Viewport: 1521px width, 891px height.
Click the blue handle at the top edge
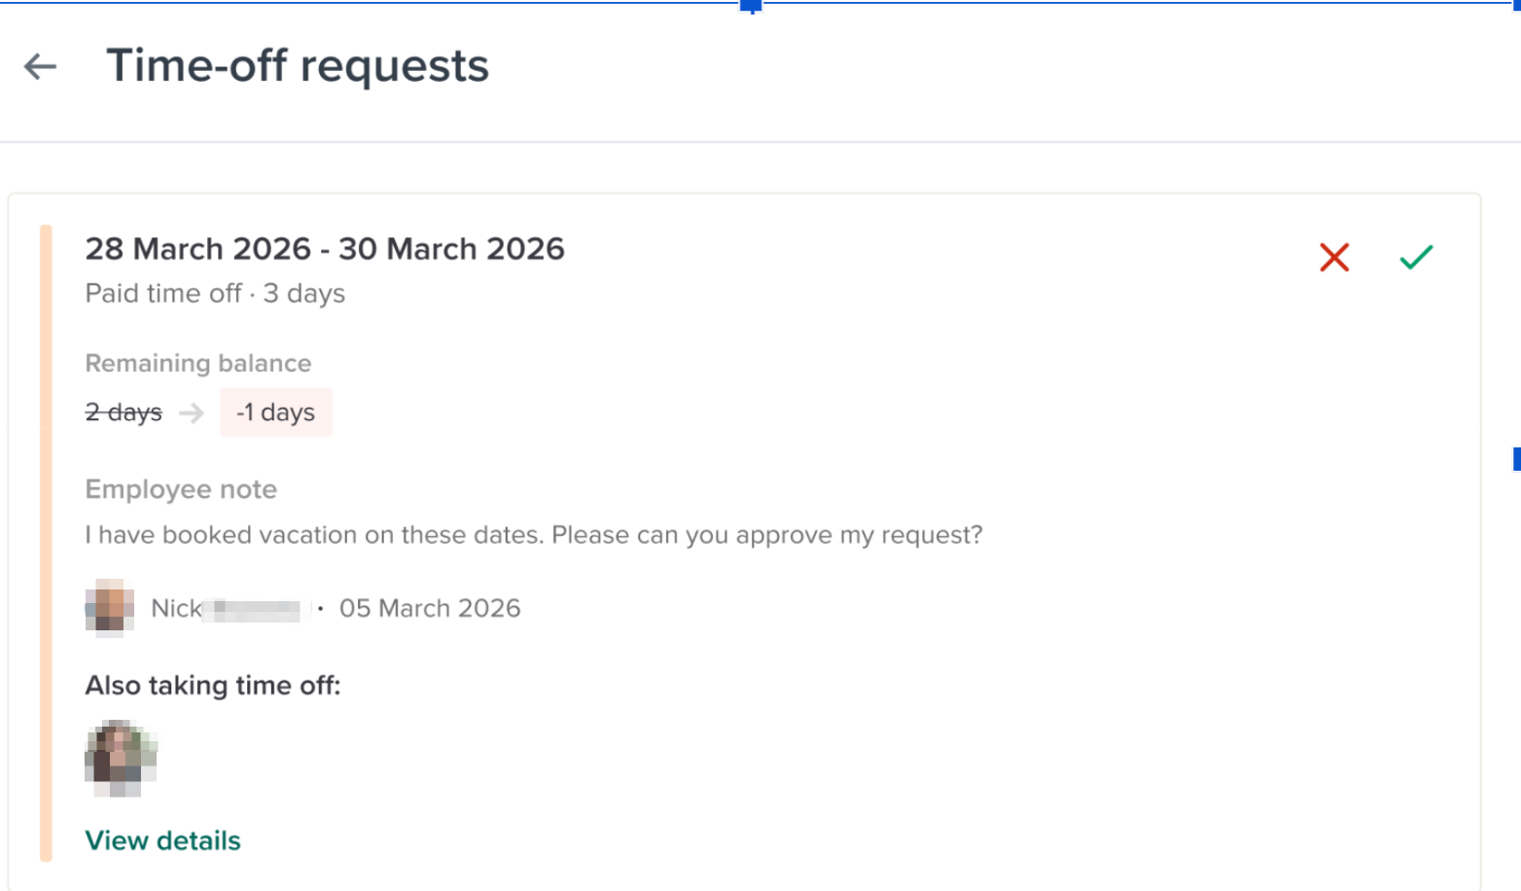(751, 6)
